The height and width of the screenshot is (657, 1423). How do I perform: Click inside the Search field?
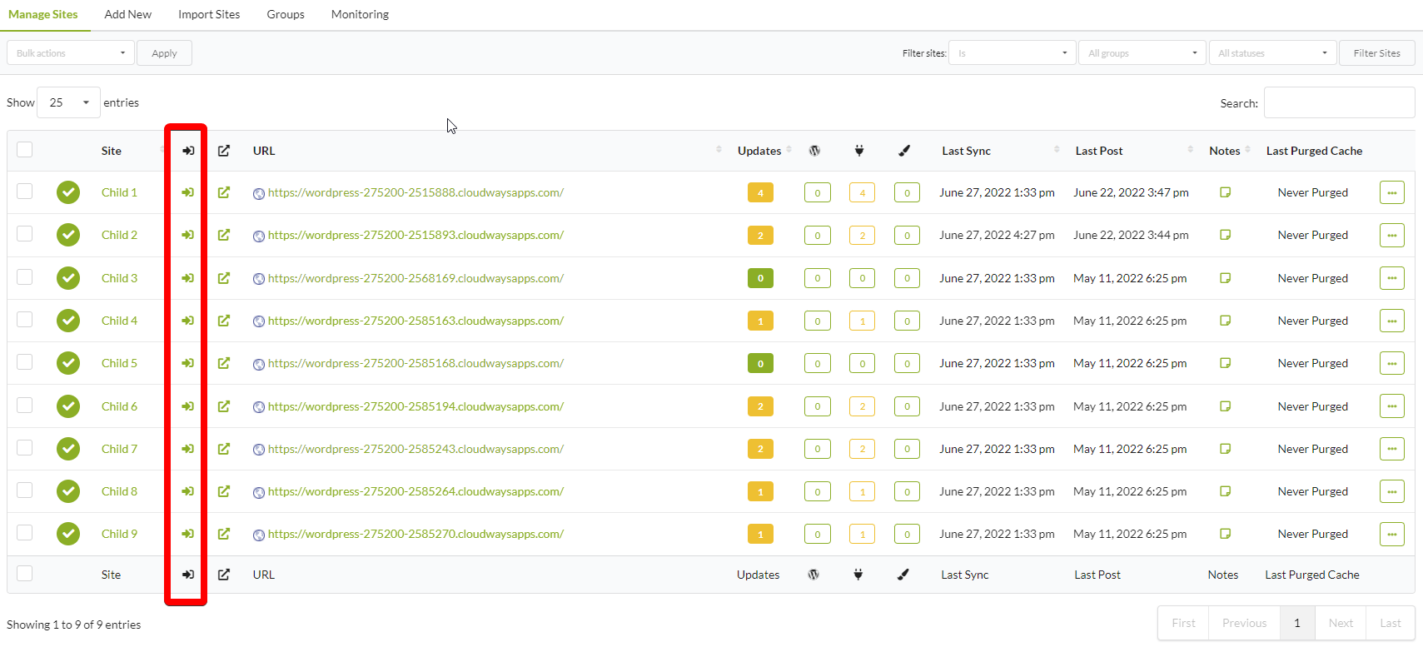(x=1339, y=102)
